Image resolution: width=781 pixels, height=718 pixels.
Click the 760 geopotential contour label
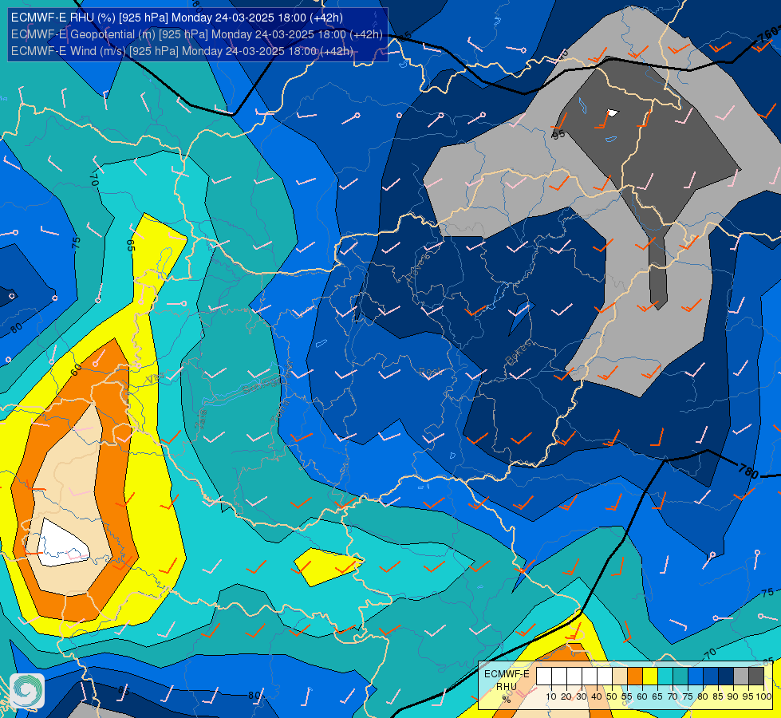(768, 34)
